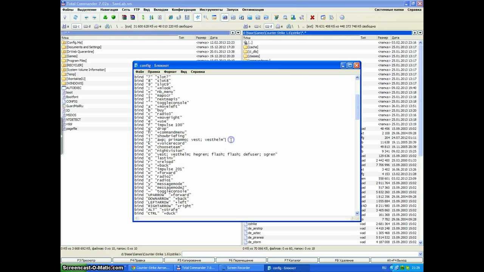The image size is (484, 272).
Task: Click the green up-down arrows toolbar icon
Action: tap(143, 17)
